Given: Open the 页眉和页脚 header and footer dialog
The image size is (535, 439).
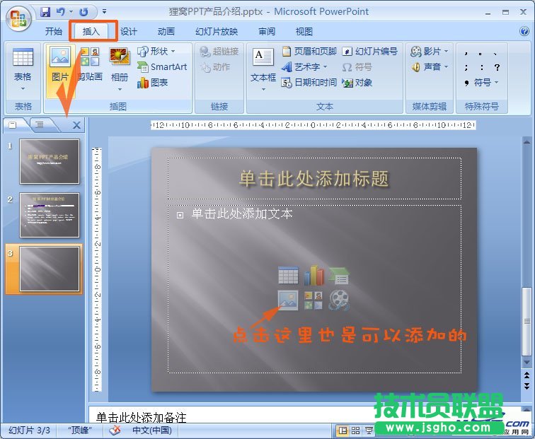Looking at the screenshot, I should pos(309,51).
